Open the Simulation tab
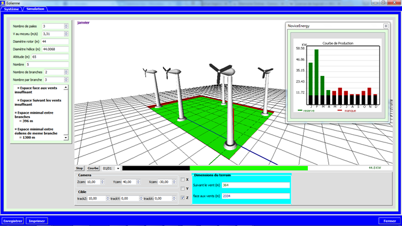This screenshot has height=226, width=402. (35, 9)
